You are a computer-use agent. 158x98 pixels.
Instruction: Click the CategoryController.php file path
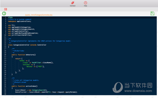coord(39,15)
